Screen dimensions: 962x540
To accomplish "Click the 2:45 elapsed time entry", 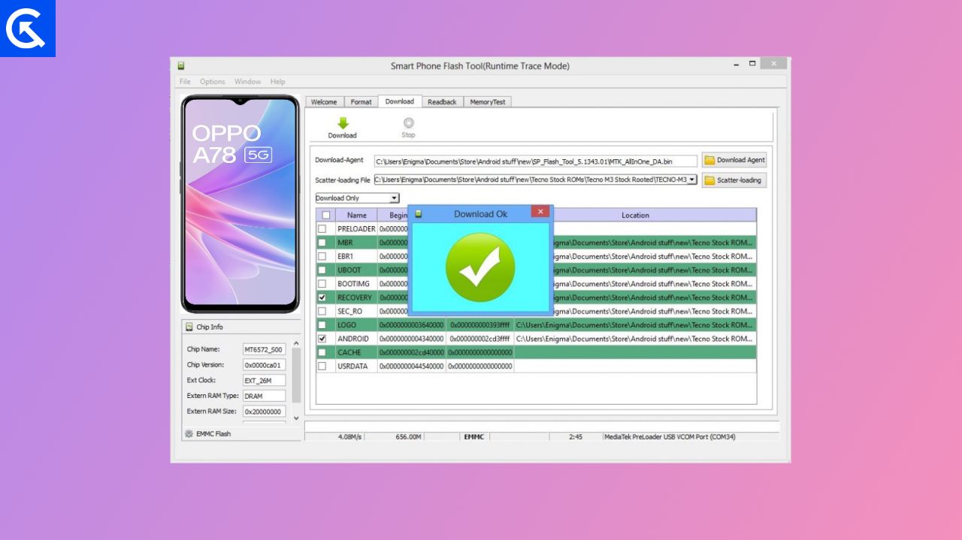I will click(576, 436).
